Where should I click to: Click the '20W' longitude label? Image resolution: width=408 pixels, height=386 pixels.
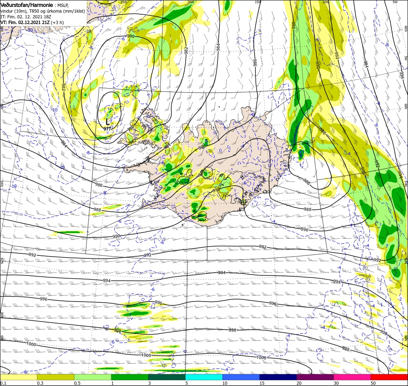[x=191, y=2]
